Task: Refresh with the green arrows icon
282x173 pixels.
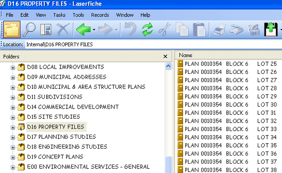Action: [147, 29]
